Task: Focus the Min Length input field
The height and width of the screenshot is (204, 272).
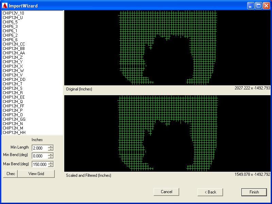Action: click(x=40, y=148)
